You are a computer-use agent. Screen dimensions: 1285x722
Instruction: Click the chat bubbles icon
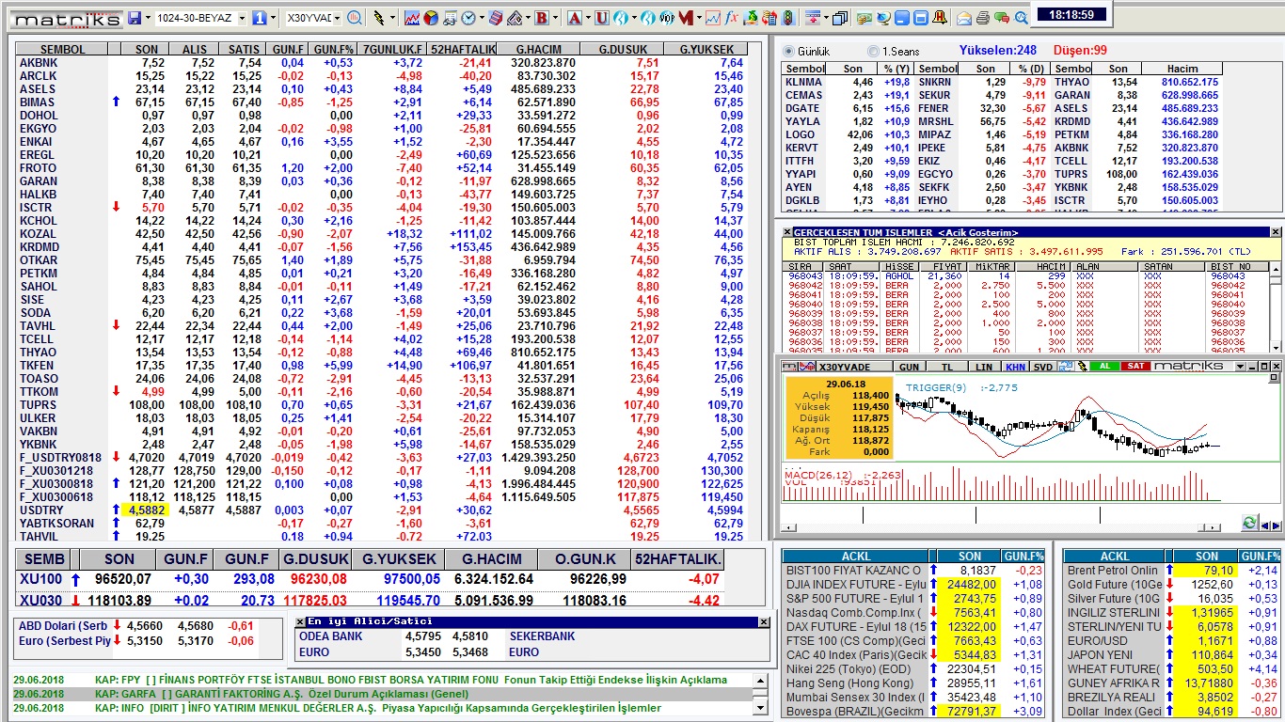pos(1002,18)
